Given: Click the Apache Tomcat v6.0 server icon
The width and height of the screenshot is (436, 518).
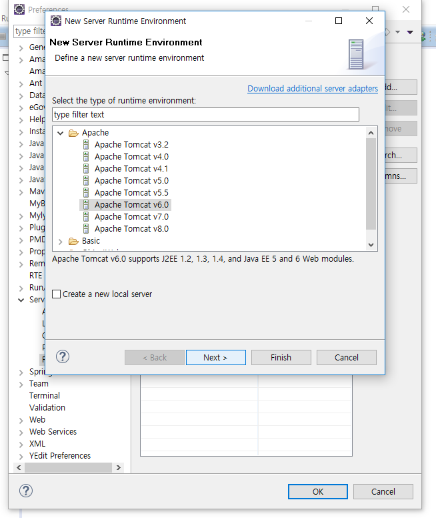Looking at the screenshot, I should pyautogui.click(x=86, y=205).
